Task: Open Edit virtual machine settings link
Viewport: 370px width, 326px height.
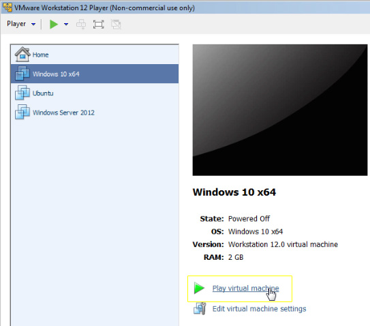Action: click(259, 309)
